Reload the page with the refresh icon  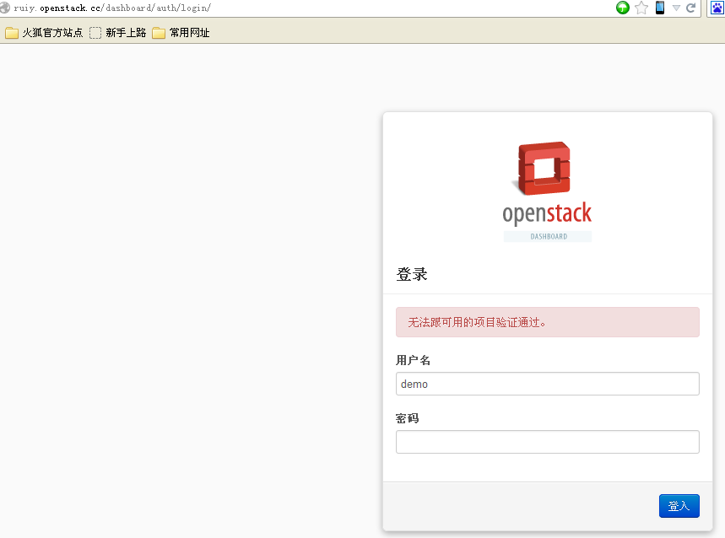[690, 8]
